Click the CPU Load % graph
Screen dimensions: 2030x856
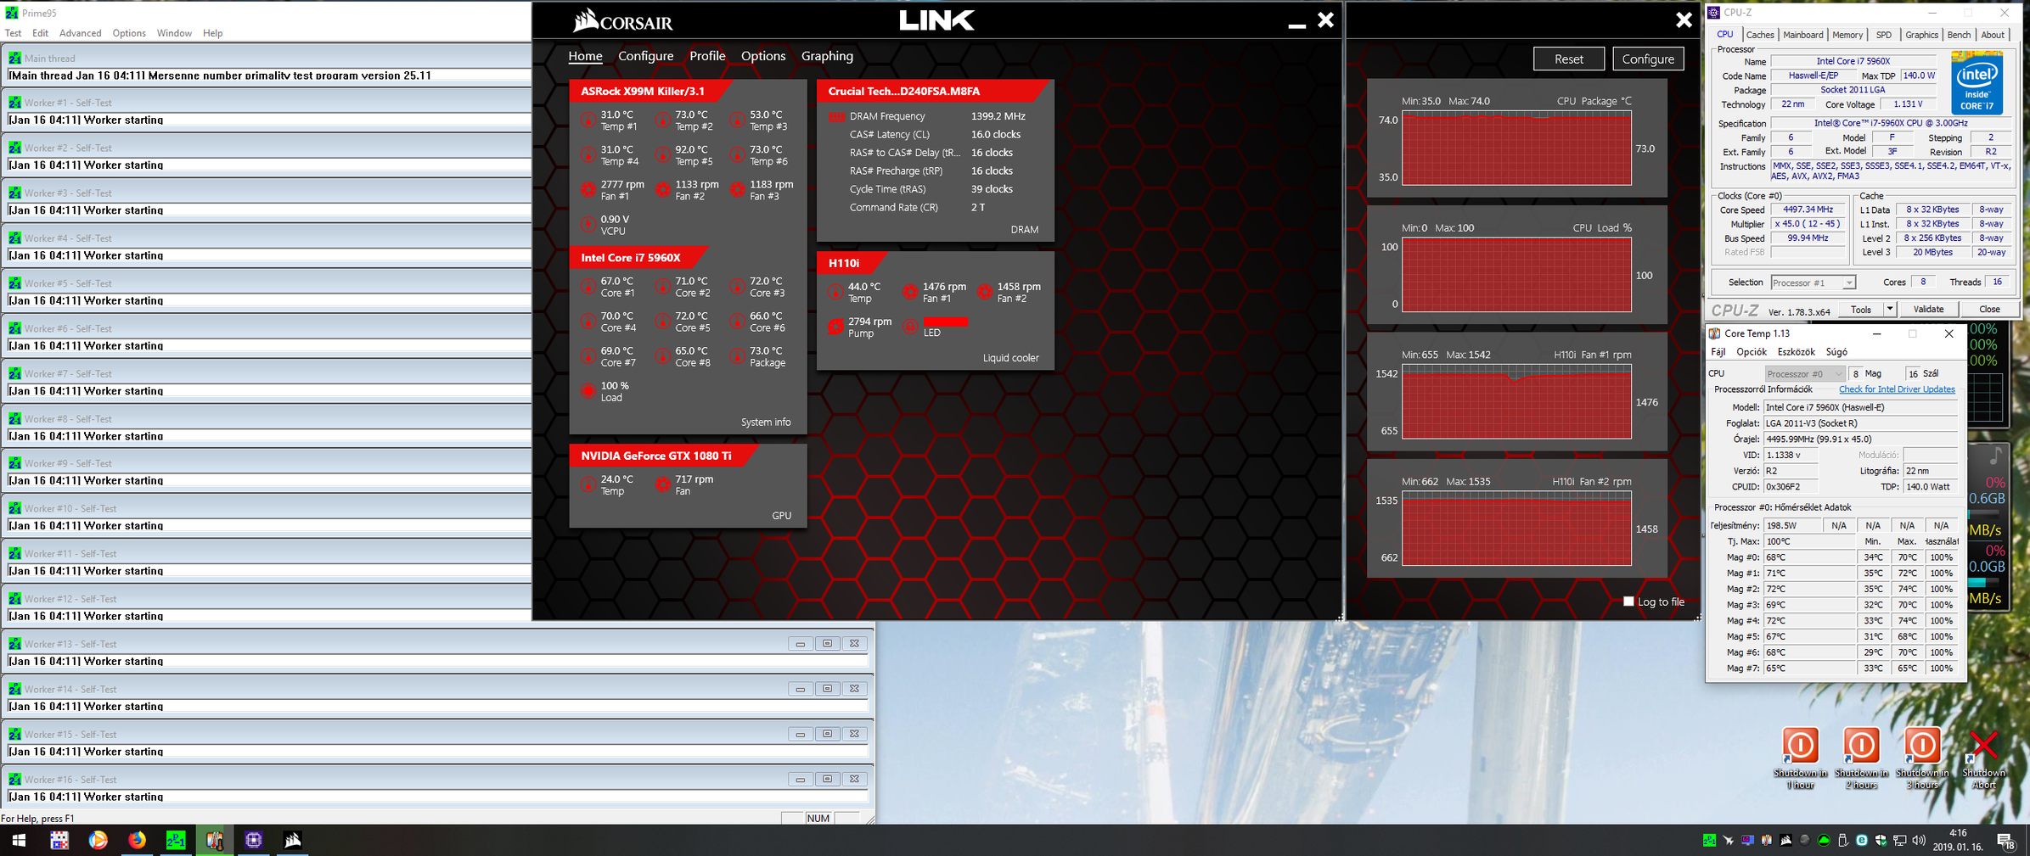[1516, 275]
